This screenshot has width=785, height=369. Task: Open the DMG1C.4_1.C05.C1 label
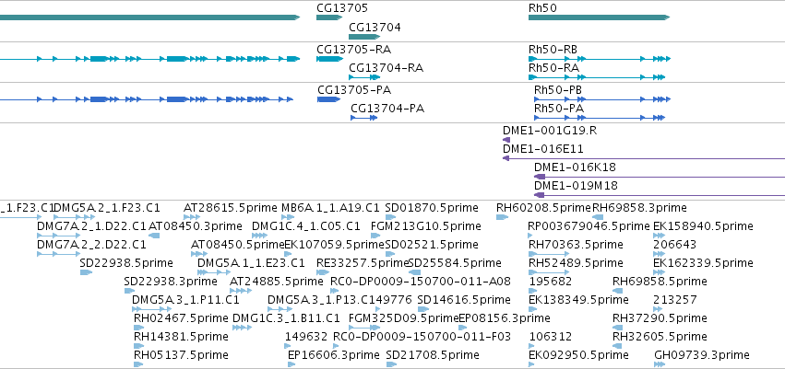tap(306, 226)
